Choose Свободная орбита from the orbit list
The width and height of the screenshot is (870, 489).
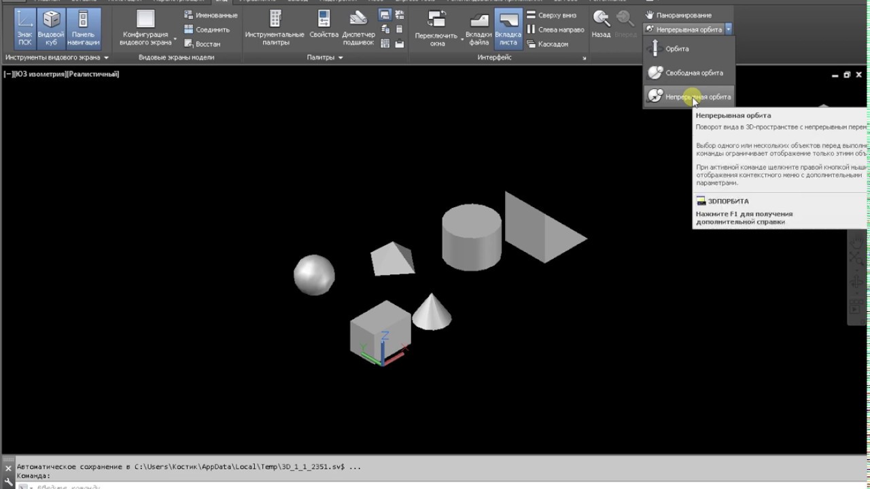tap(689, 73)
